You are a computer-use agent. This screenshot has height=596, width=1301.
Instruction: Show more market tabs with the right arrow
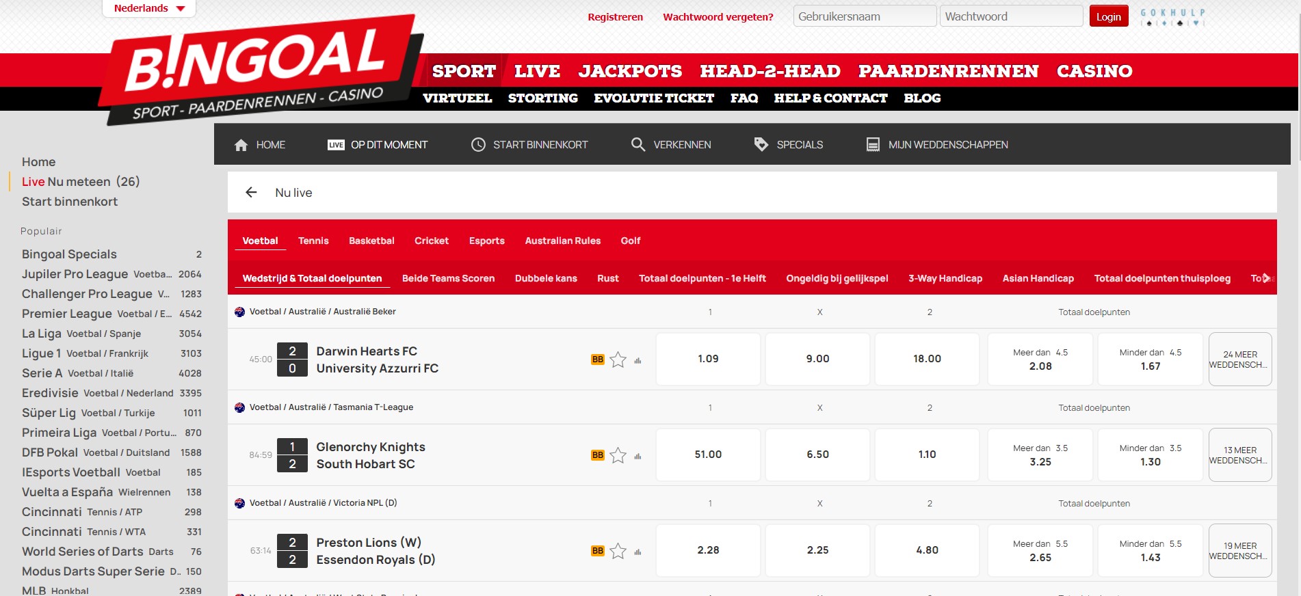[1266, 278]
